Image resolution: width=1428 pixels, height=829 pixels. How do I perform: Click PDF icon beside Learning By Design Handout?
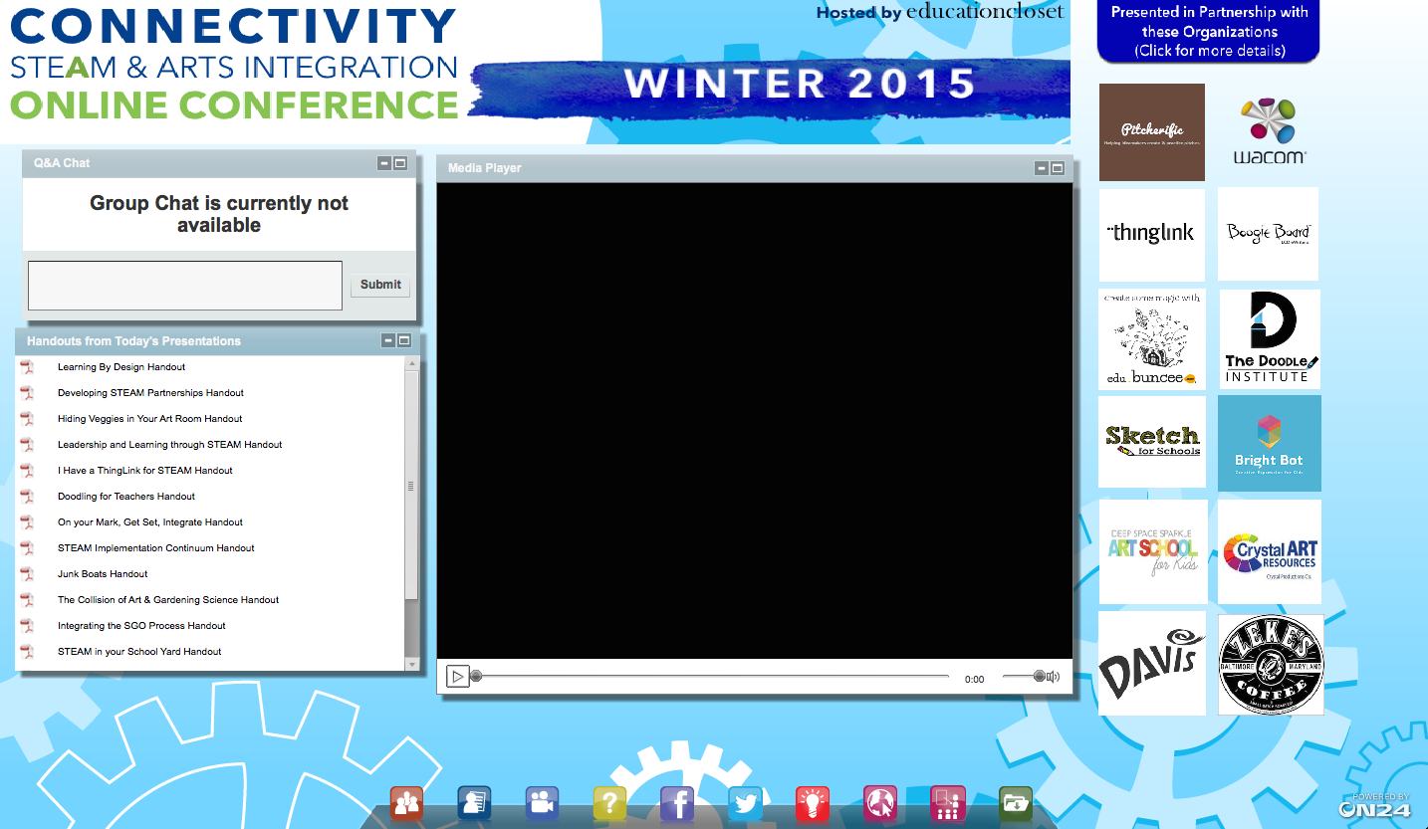28,367
